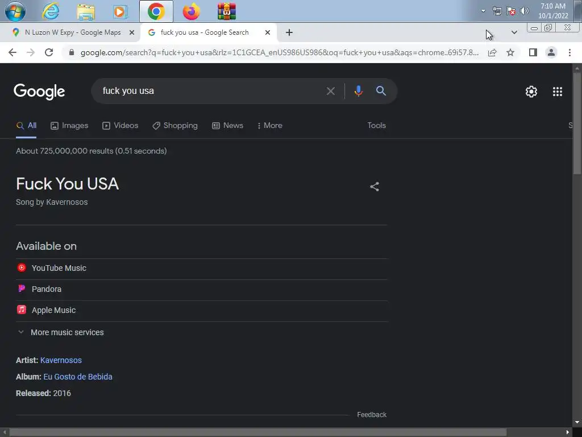The width and height of the screenshot is (582, 437).
Task: Open the song on Pandora
Action: (202, 289)
